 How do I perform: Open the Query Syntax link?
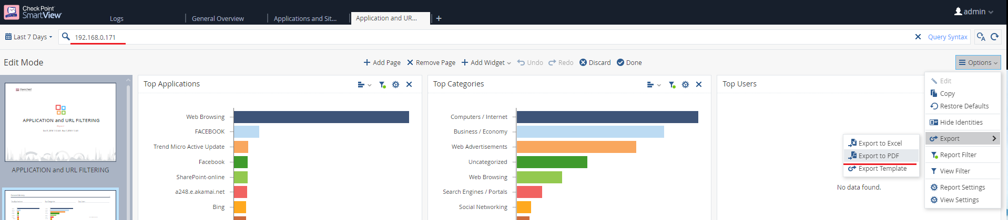[x=948, y=37]
